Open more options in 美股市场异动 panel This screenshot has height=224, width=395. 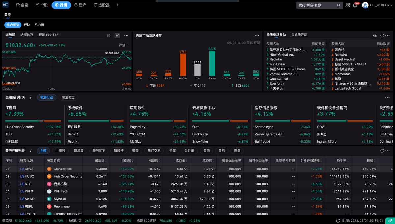[387, 36]
